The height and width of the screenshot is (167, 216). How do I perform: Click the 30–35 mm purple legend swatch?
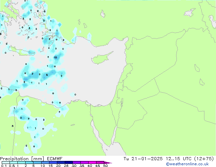point(77,163)
